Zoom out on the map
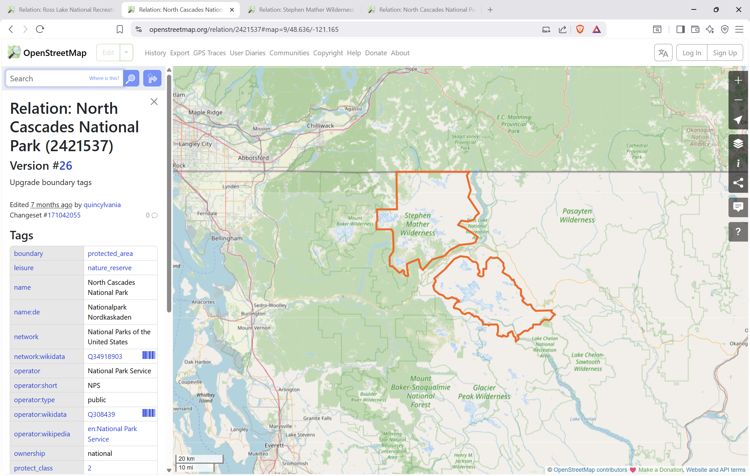Image resolution: width=750 pixels, height=476 pixels. coord(738,100)
